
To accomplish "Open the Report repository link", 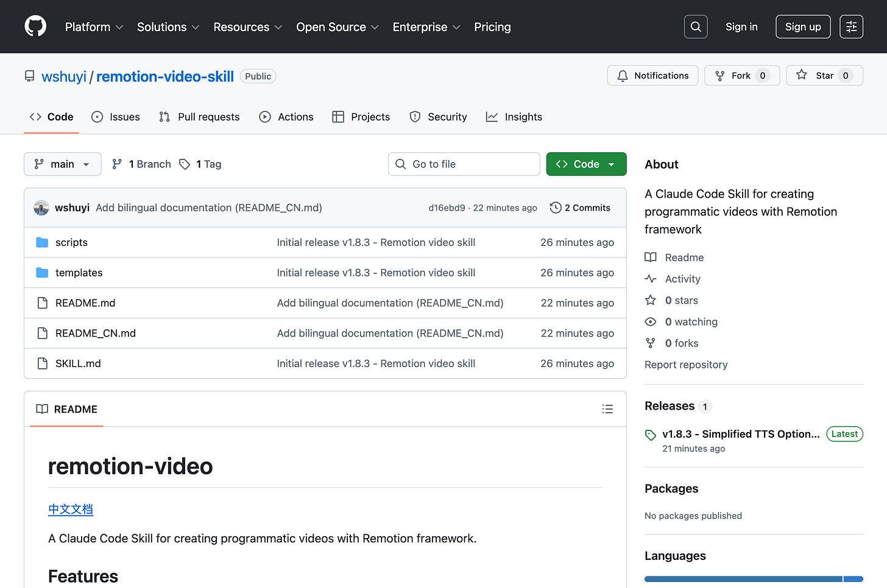I will 686,365.
